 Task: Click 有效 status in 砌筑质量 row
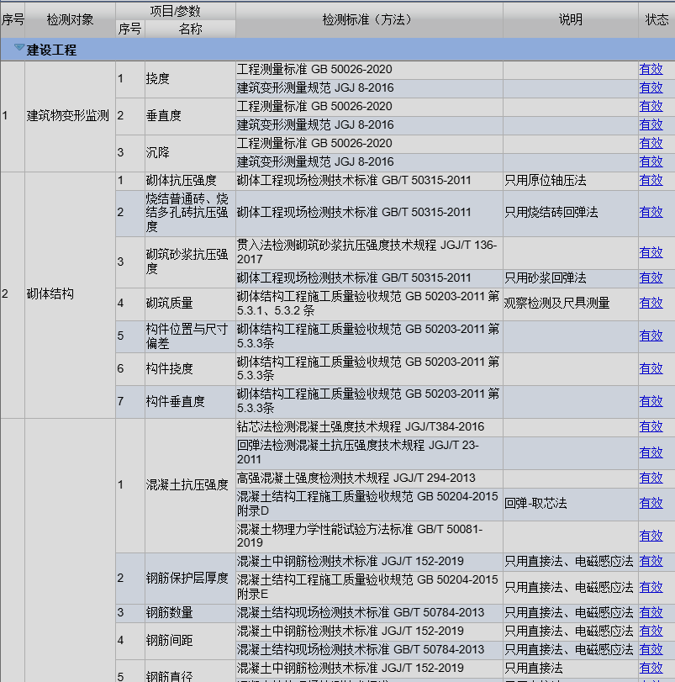(x=651, y=303)
